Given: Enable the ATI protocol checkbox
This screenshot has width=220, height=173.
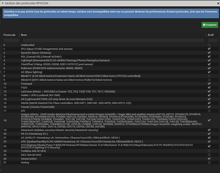Looking at the screenshot, I should 209,111.
